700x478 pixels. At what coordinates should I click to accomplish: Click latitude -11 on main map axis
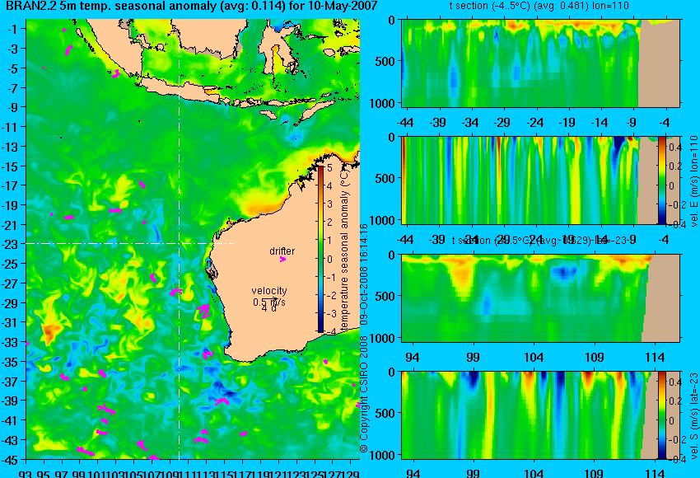[11, 128]
